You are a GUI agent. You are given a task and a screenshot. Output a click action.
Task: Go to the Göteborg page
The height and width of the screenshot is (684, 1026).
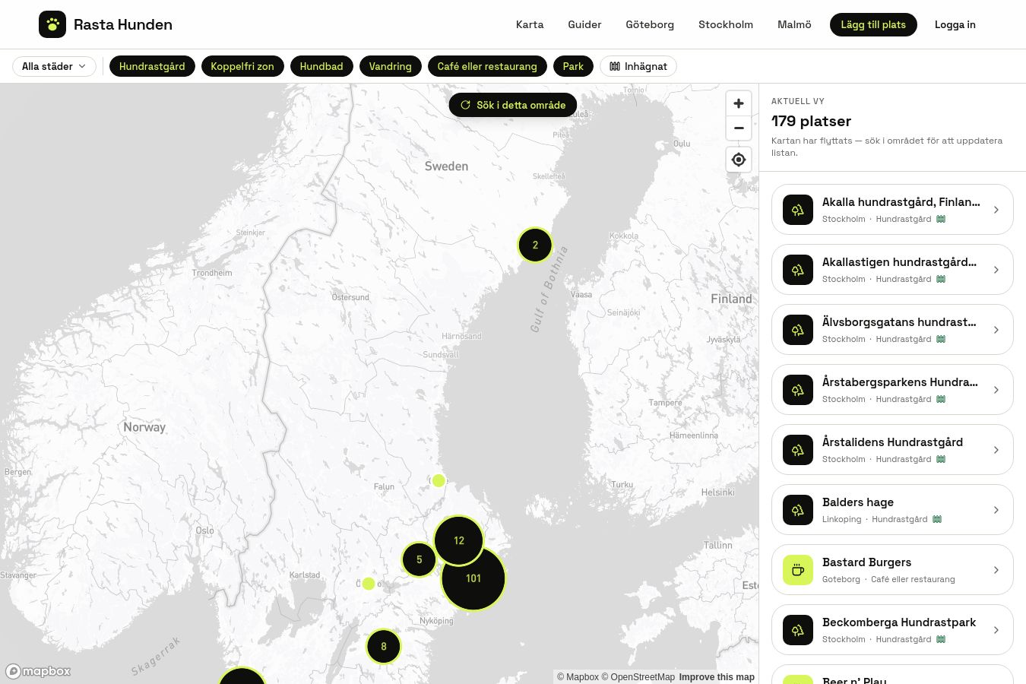tap(650, 24)
